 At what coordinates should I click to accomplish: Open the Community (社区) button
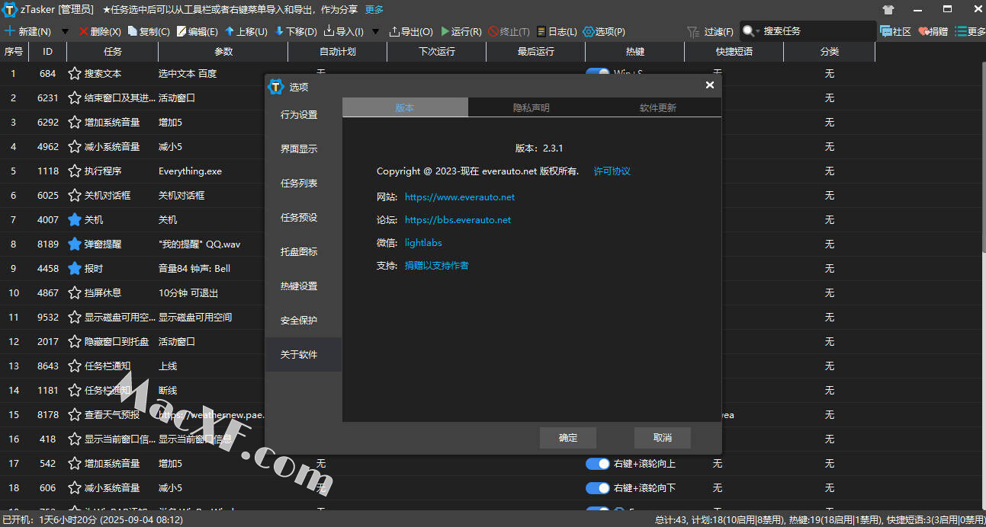[896, 32]
